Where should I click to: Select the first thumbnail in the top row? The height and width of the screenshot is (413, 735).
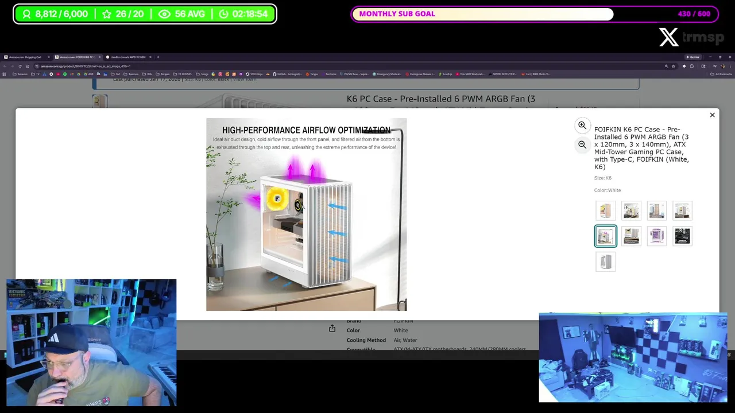click(x=605, y=211)
